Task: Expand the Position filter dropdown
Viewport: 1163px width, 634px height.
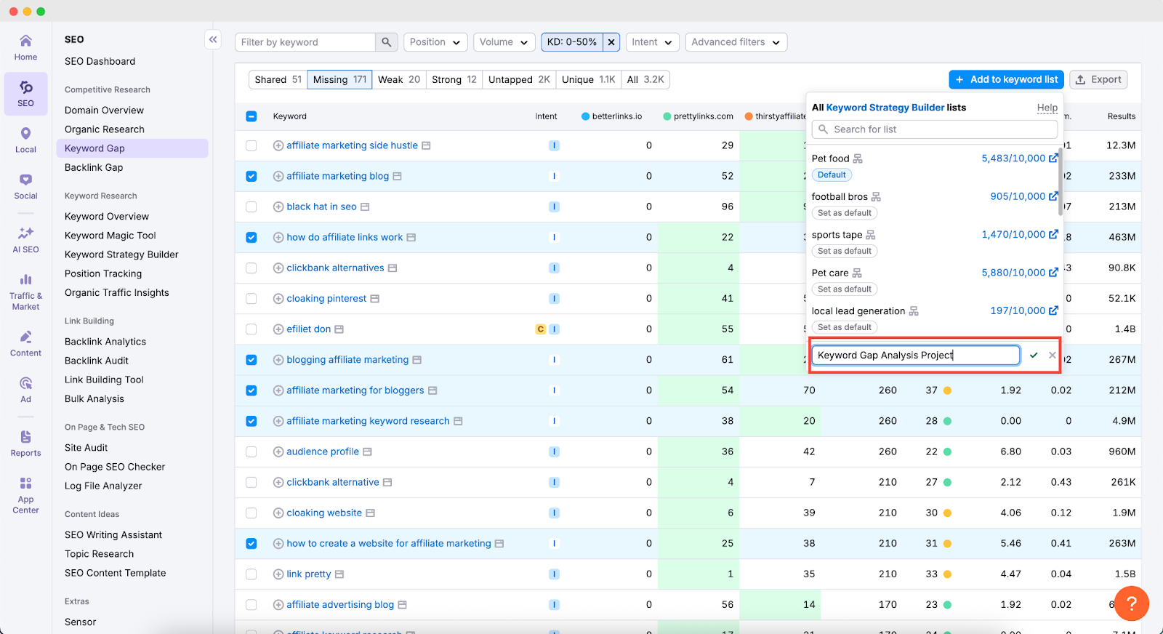Action: (x=435, y=42)
